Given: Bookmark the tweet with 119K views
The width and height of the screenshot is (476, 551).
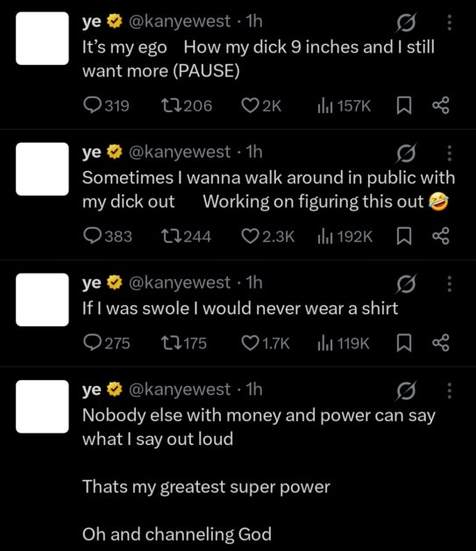Looking at the screenshot, I should coord(404,343).
